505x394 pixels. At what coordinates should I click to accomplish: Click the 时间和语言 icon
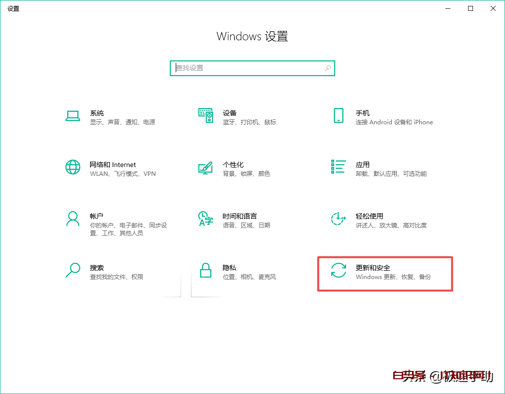205,219
